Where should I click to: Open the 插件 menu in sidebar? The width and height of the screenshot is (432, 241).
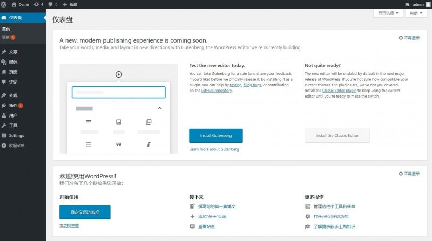(13, 106)
